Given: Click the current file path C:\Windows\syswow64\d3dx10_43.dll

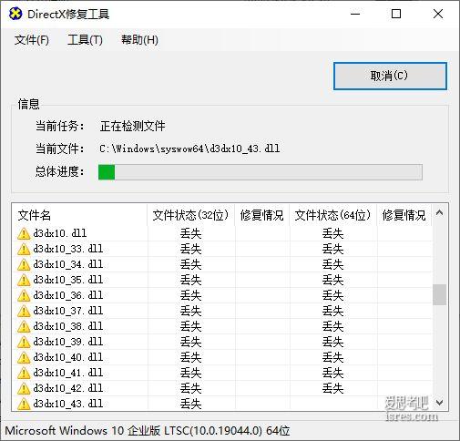Looking at the screenshot, I should point(189,149).
